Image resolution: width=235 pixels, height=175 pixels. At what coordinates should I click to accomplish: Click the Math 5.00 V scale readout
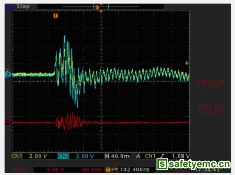[55, 170]
